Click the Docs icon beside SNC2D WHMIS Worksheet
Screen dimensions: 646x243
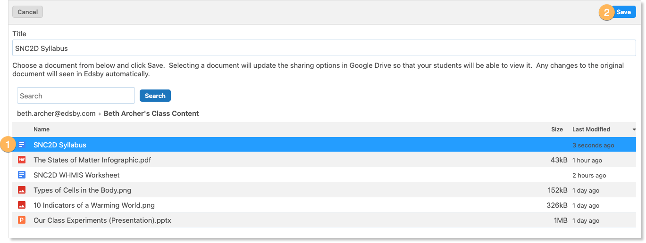pyautogui.click(x=22, y=175)
